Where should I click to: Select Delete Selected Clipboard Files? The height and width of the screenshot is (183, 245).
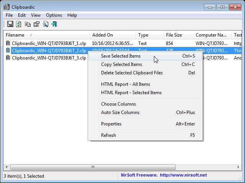132,73
